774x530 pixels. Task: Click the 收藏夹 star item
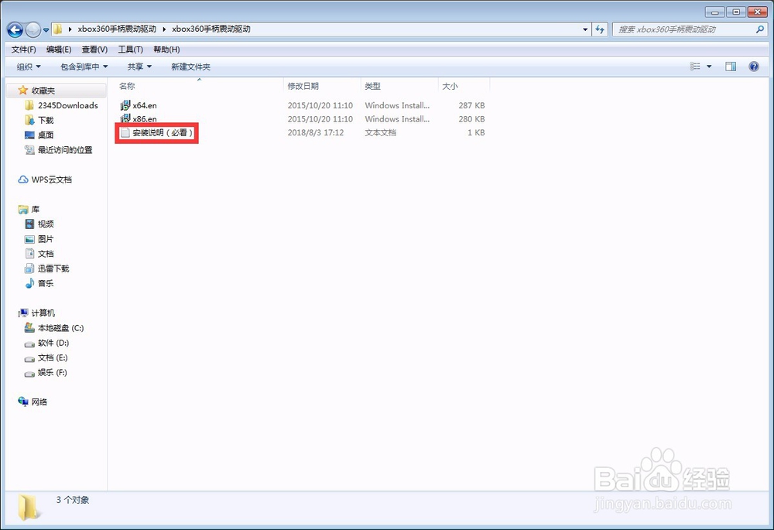tap(36, 91)
